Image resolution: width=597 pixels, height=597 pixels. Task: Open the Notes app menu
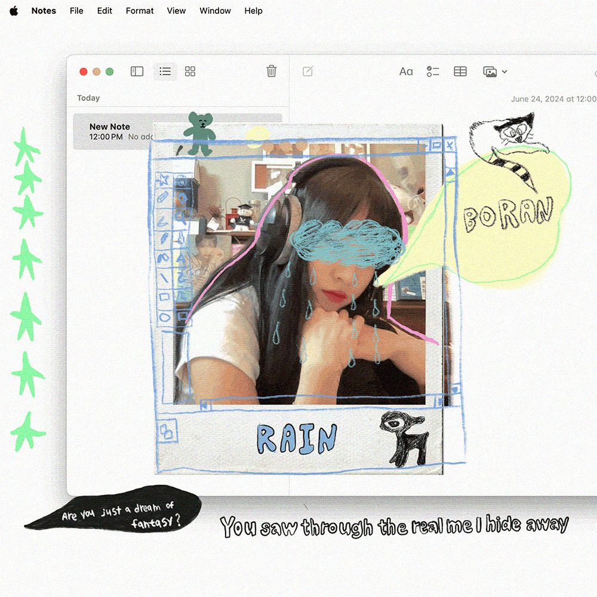pyautogui.click(x=44, y=11)
